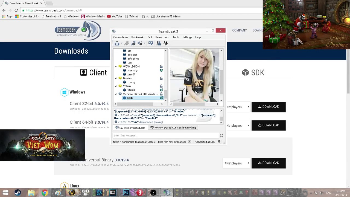Open the Contacts manager toolbar icon
350x197 pixels.
click(159, 43)
